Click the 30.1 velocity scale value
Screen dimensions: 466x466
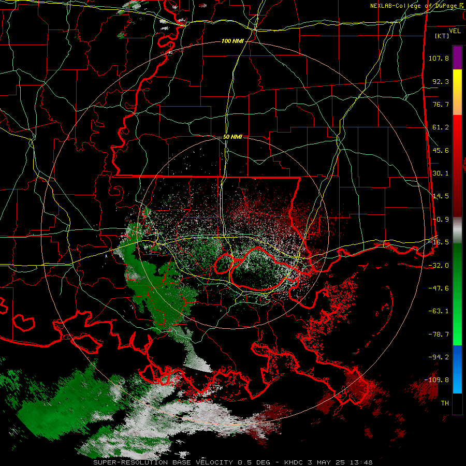tap(441, 173)
